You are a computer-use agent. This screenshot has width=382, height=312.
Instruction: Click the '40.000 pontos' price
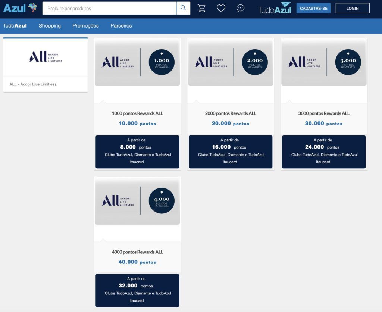click(137, 262)
